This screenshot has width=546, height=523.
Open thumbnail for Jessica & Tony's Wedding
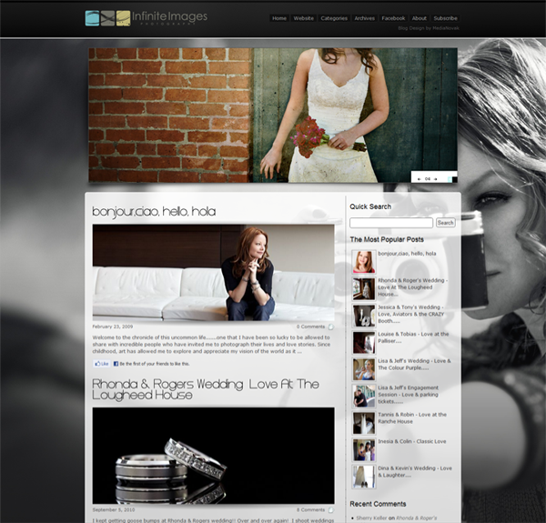tap(363, 316)
